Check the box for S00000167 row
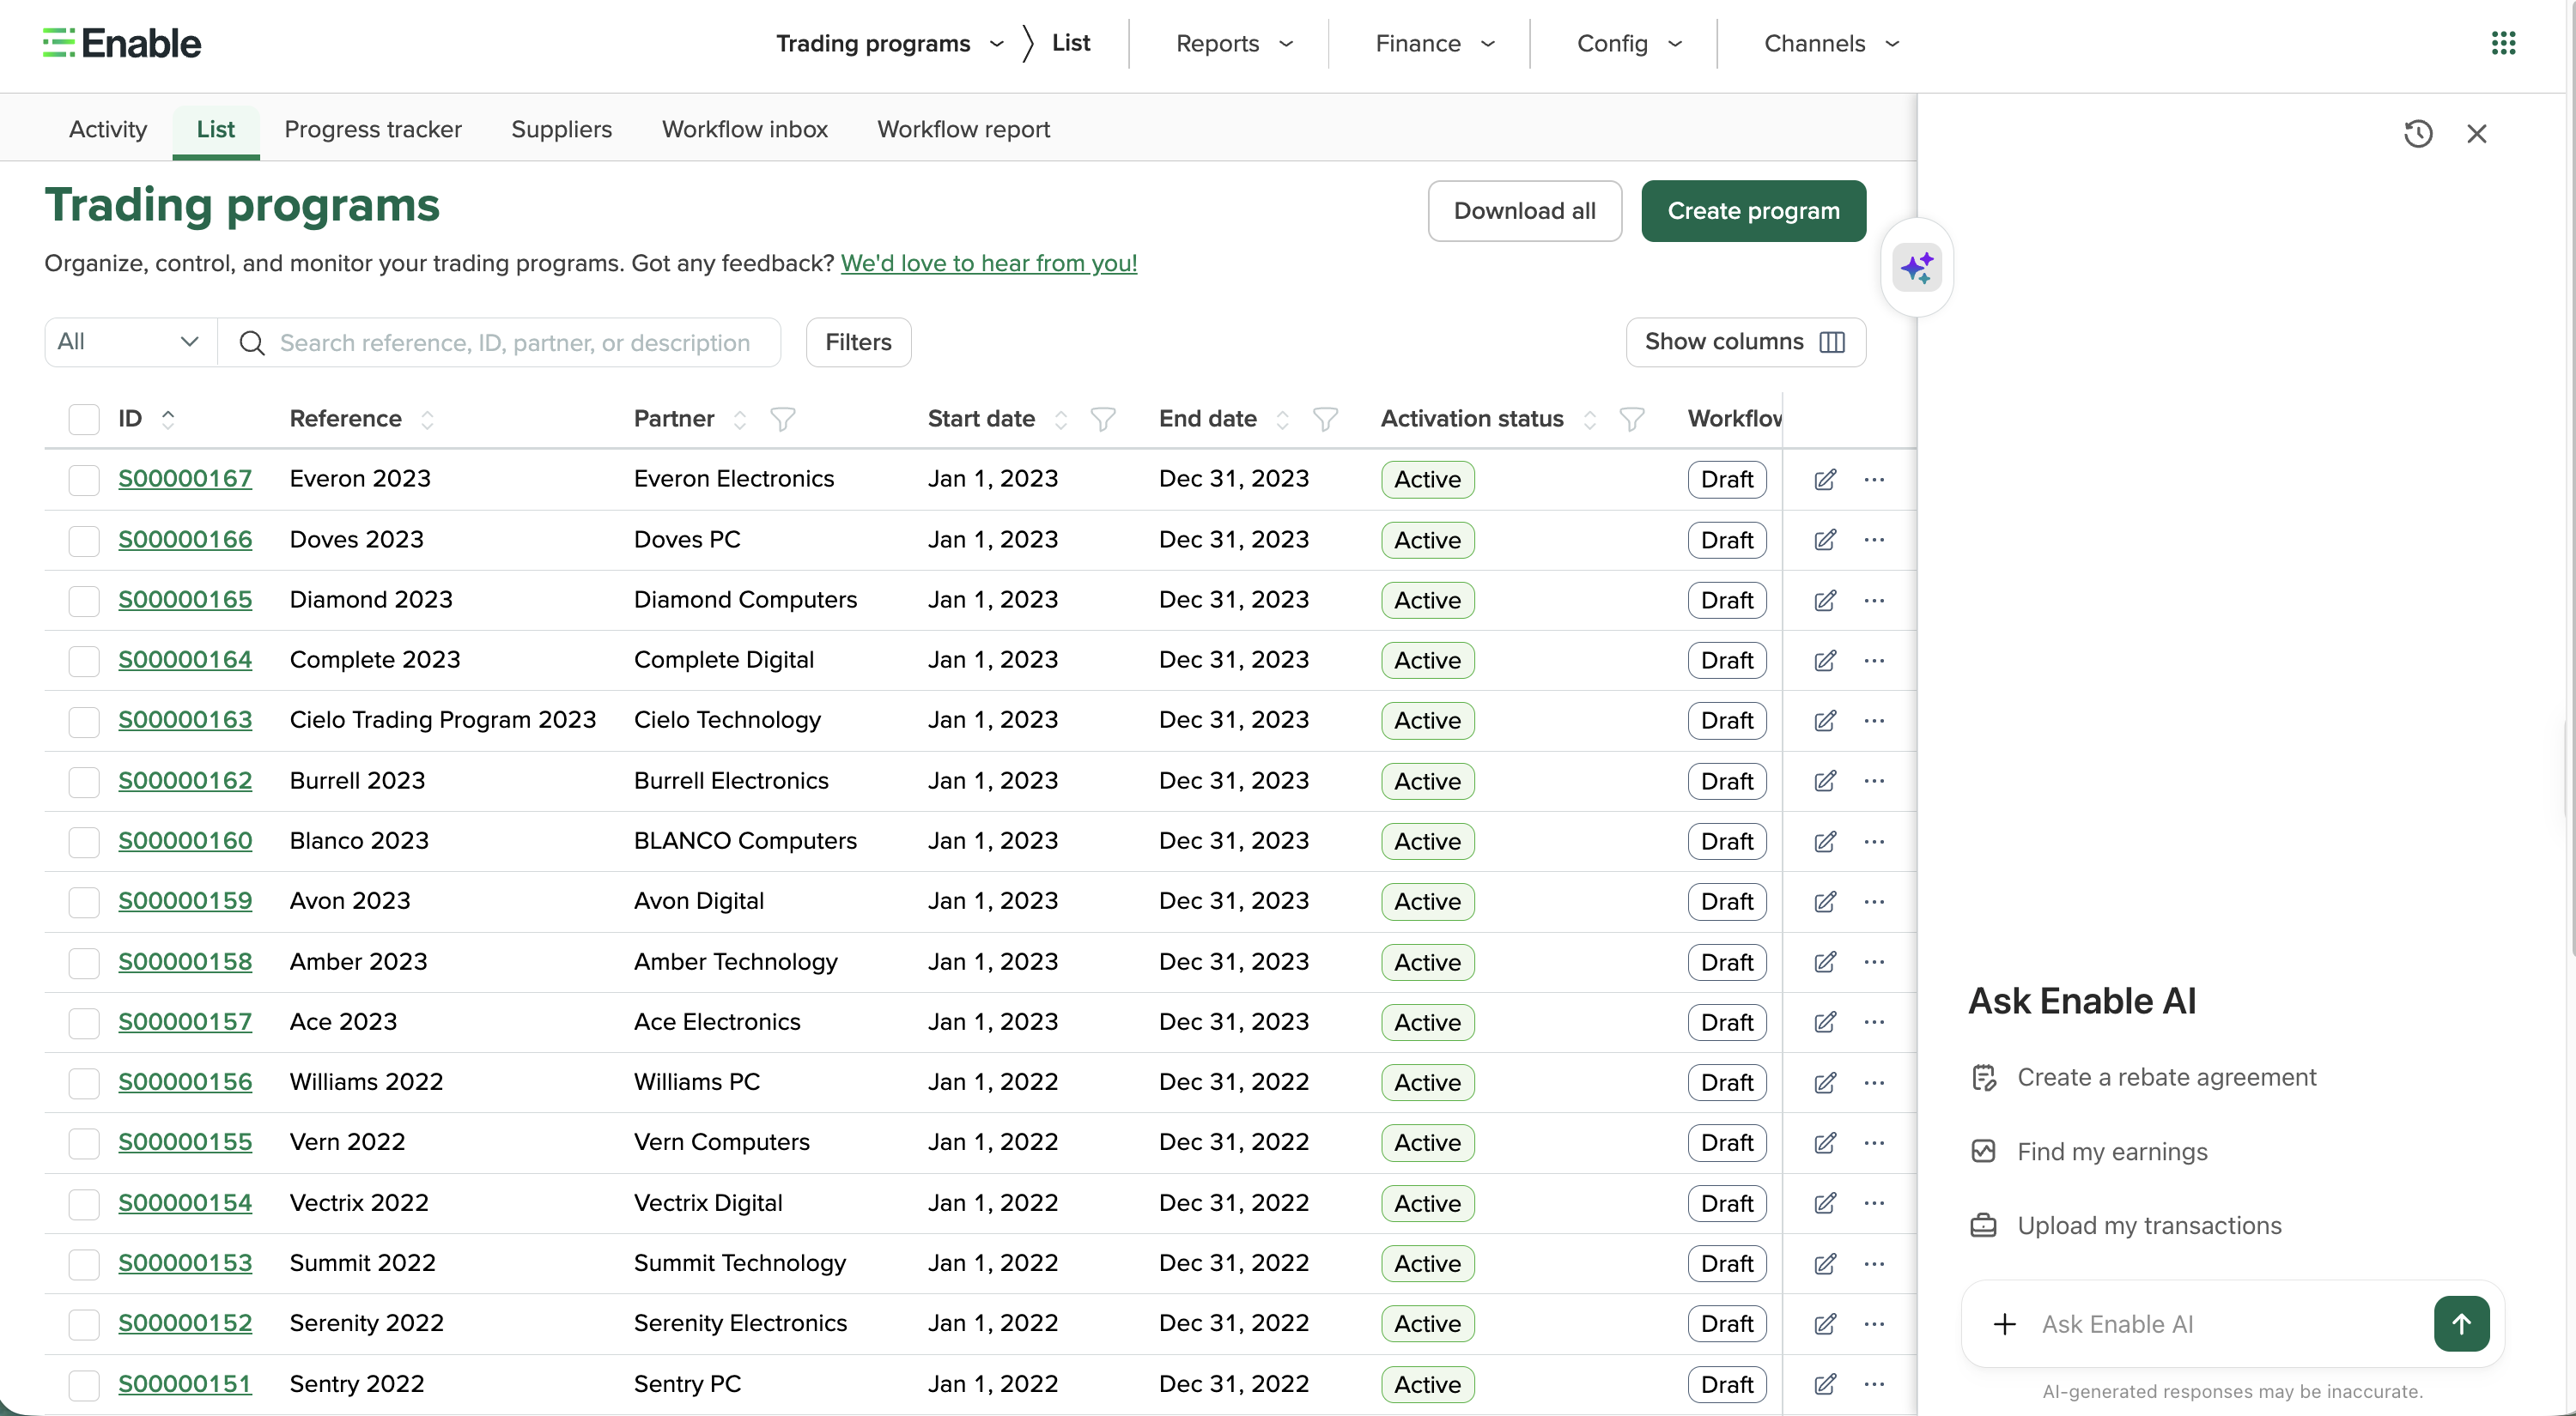The width and height of the screenshot is (2576, 1416). 84,480
